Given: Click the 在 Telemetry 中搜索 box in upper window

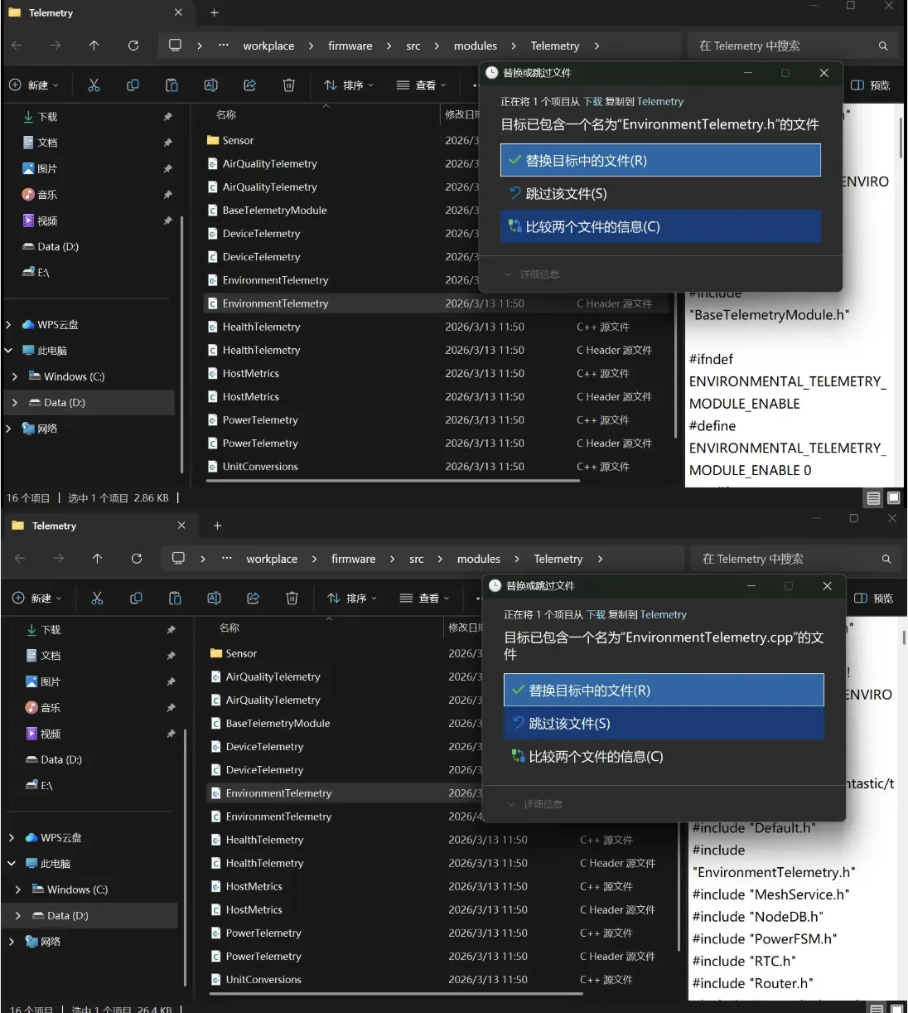Looking at the screenshot, I should point(779,46).
